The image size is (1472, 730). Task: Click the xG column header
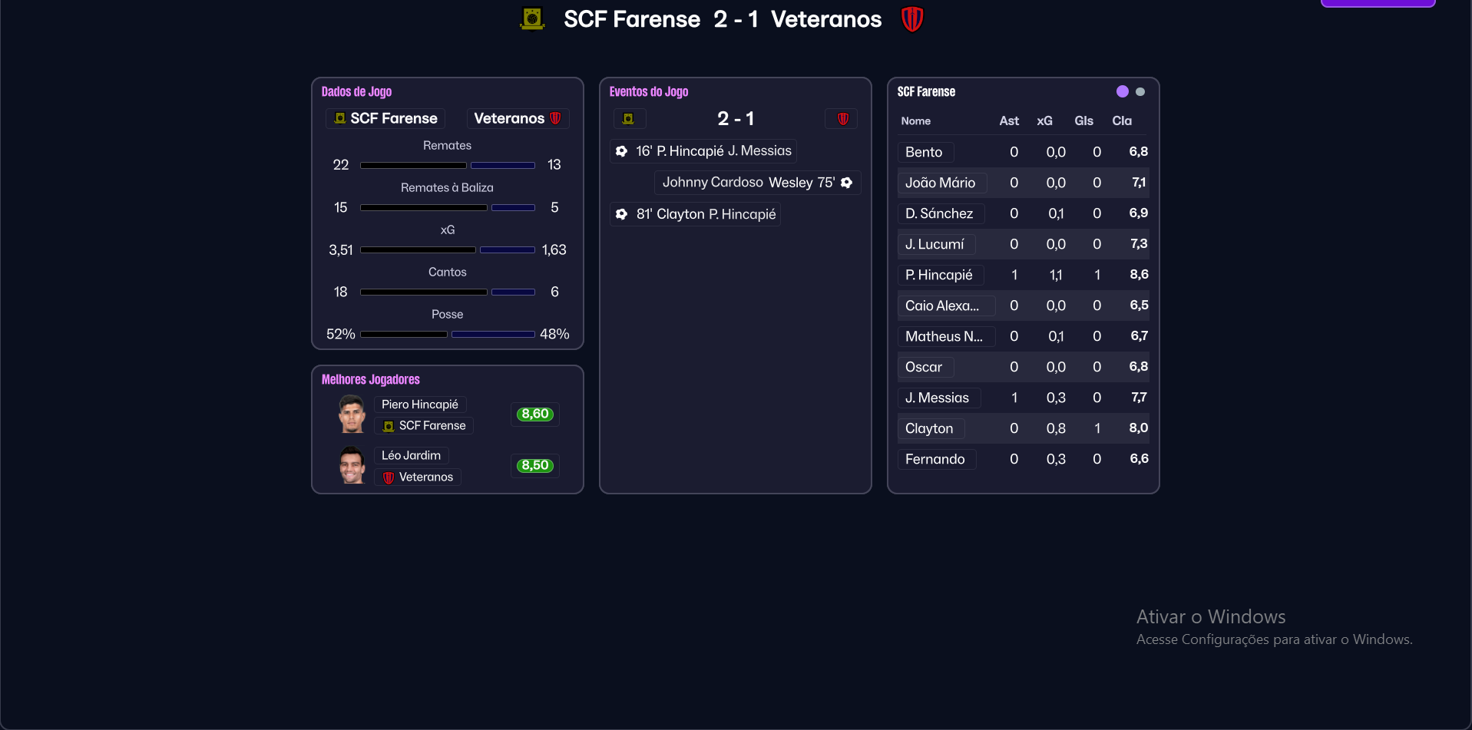click(1044, 121)
